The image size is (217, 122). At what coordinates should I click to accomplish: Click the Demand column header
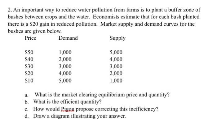click(68, 38)
